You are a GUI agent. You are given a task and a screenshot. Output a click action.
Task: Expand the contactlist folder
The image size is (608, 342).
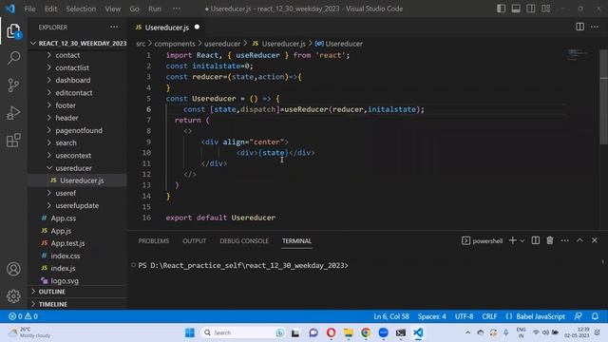[x=72, y=67]
